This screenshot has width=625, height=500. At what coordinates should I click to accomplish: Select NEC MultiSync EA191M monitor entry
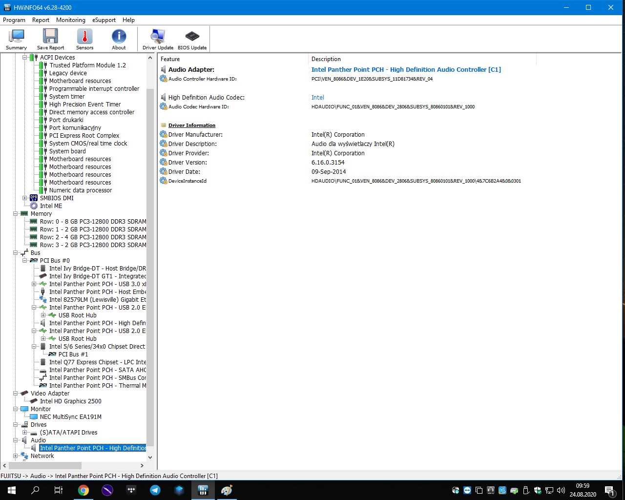70,417
